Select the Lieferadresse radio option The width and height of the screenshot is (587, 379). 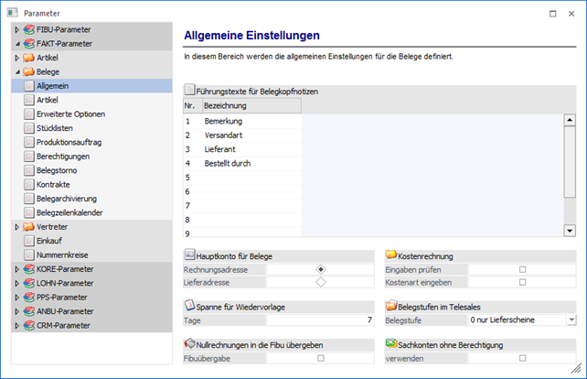pos(320,283)
